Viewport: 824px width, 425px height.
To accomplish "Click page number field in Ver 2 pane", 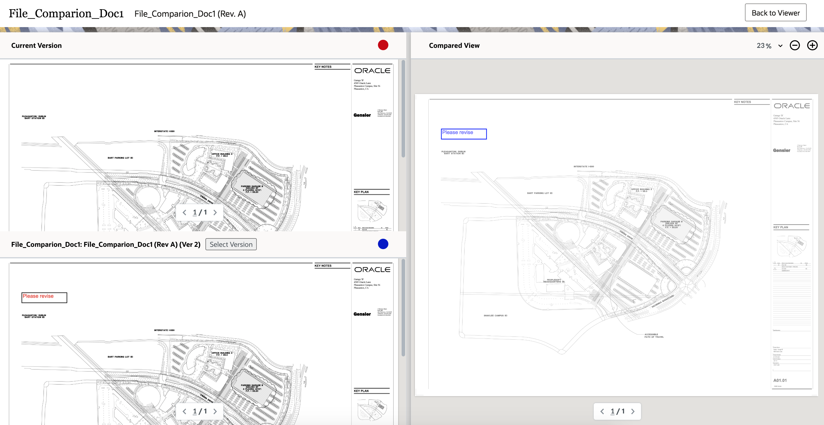I will click(194, 411).
